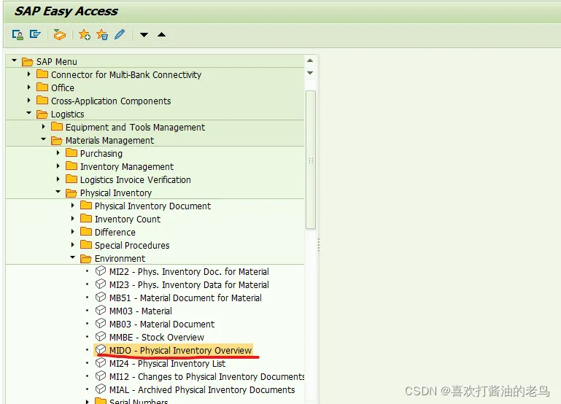
Task: Expand the Inventory Management node
Action: pos(58,166)
